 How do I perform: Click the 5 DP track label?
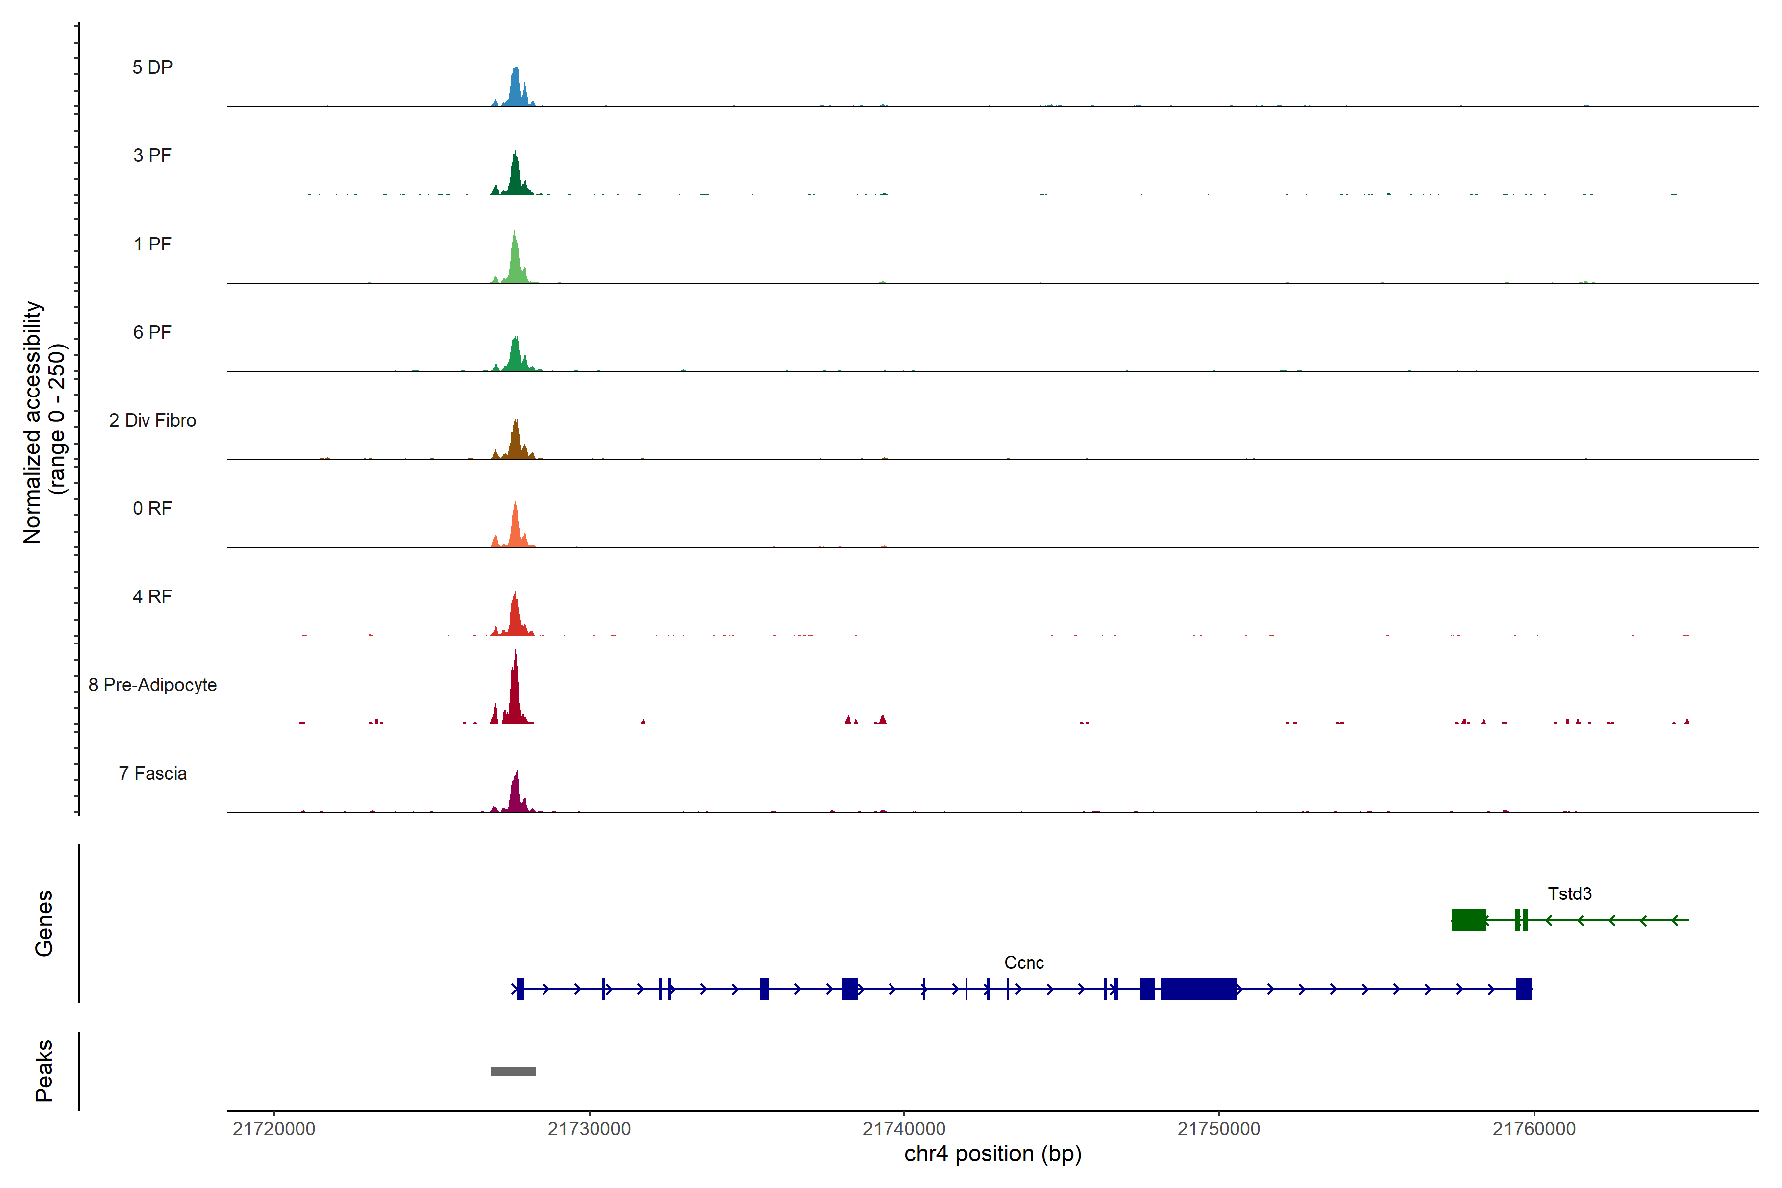(152, 67)
